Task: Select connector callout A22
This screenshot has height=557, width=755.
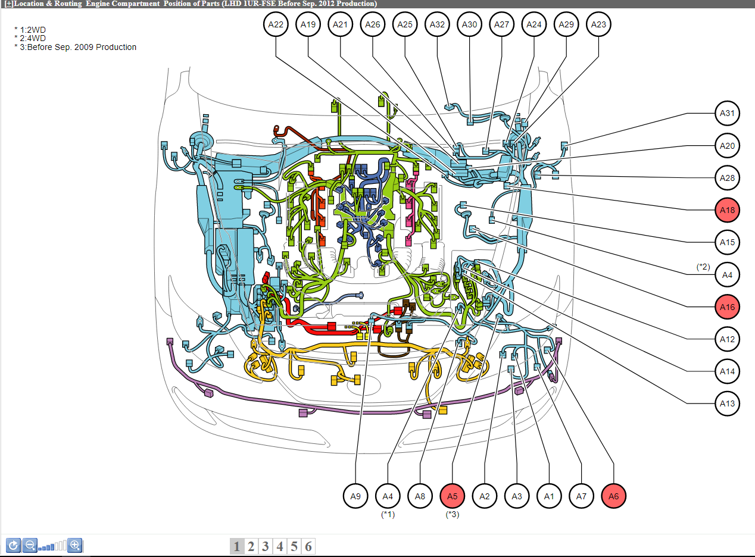Action: (x=276, y=25)
